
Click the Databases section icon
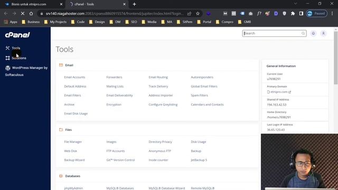pos(61,176)
